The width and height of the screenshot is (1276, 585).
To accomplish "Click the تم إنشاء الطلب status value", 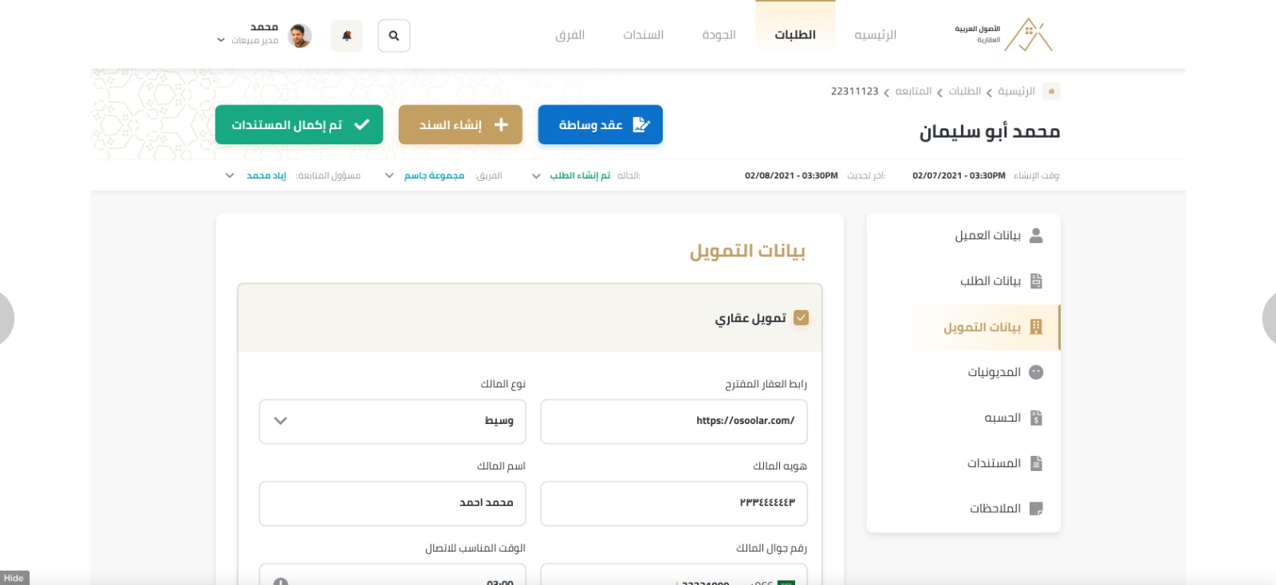I will (x=580, y=175).
